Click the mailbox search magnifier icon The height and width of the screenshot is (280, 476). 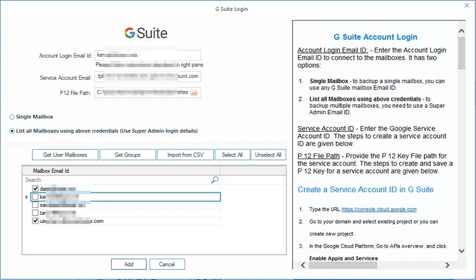point(215,180)
